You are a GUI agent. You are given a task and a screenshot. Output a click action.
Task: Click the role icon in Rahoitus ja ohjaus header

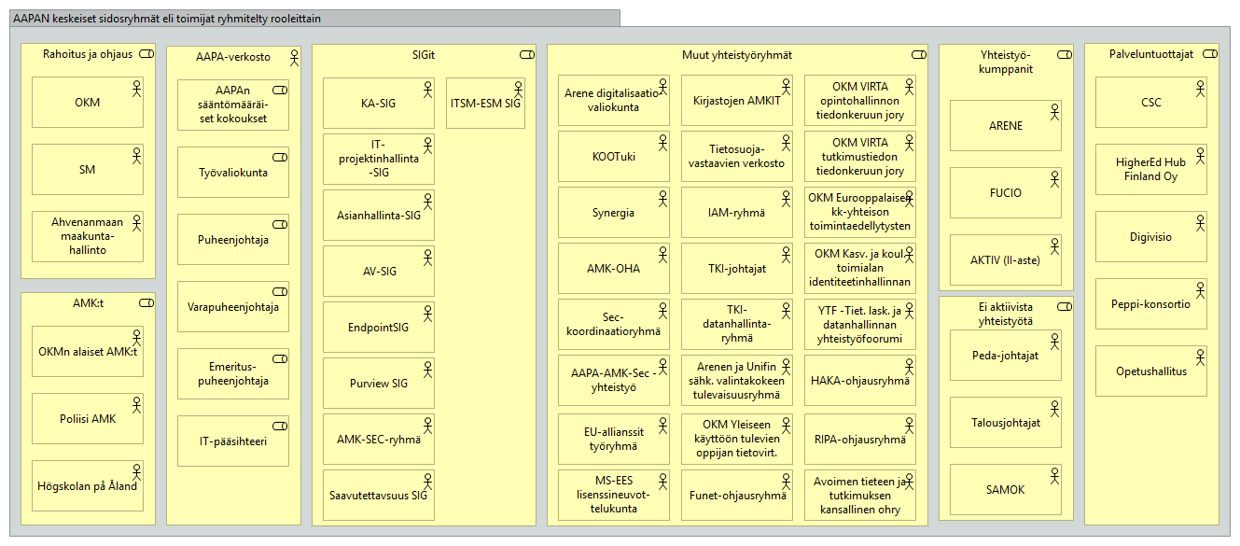[146, 55]
